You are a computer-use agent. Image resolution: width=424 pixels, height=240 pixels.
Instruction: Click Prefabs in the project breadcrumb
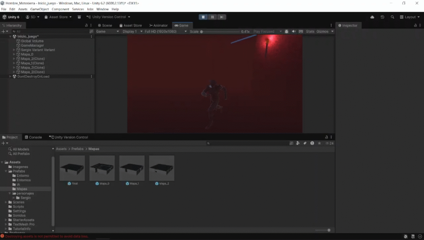point(77,149)
